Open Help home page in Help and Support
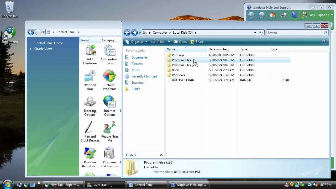 coord(272,15)
